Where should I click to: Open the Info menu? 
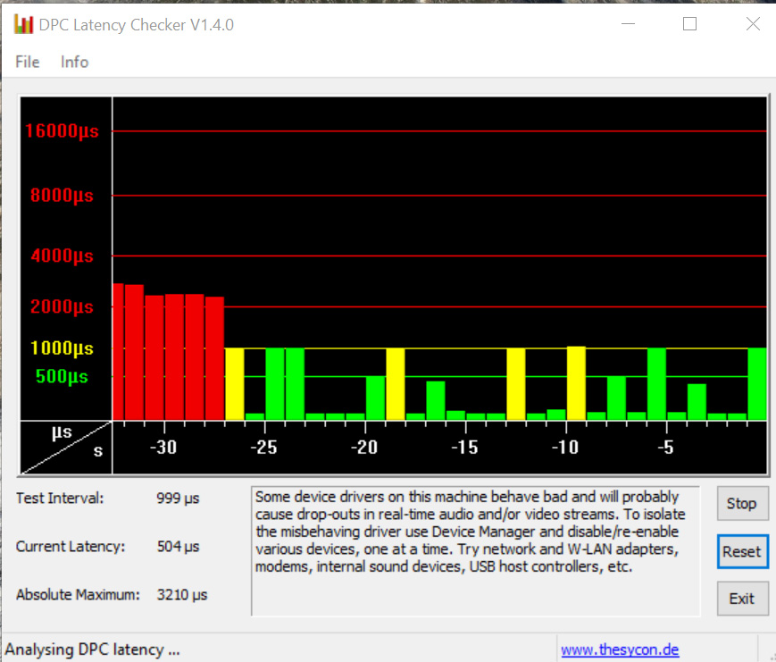74,62
